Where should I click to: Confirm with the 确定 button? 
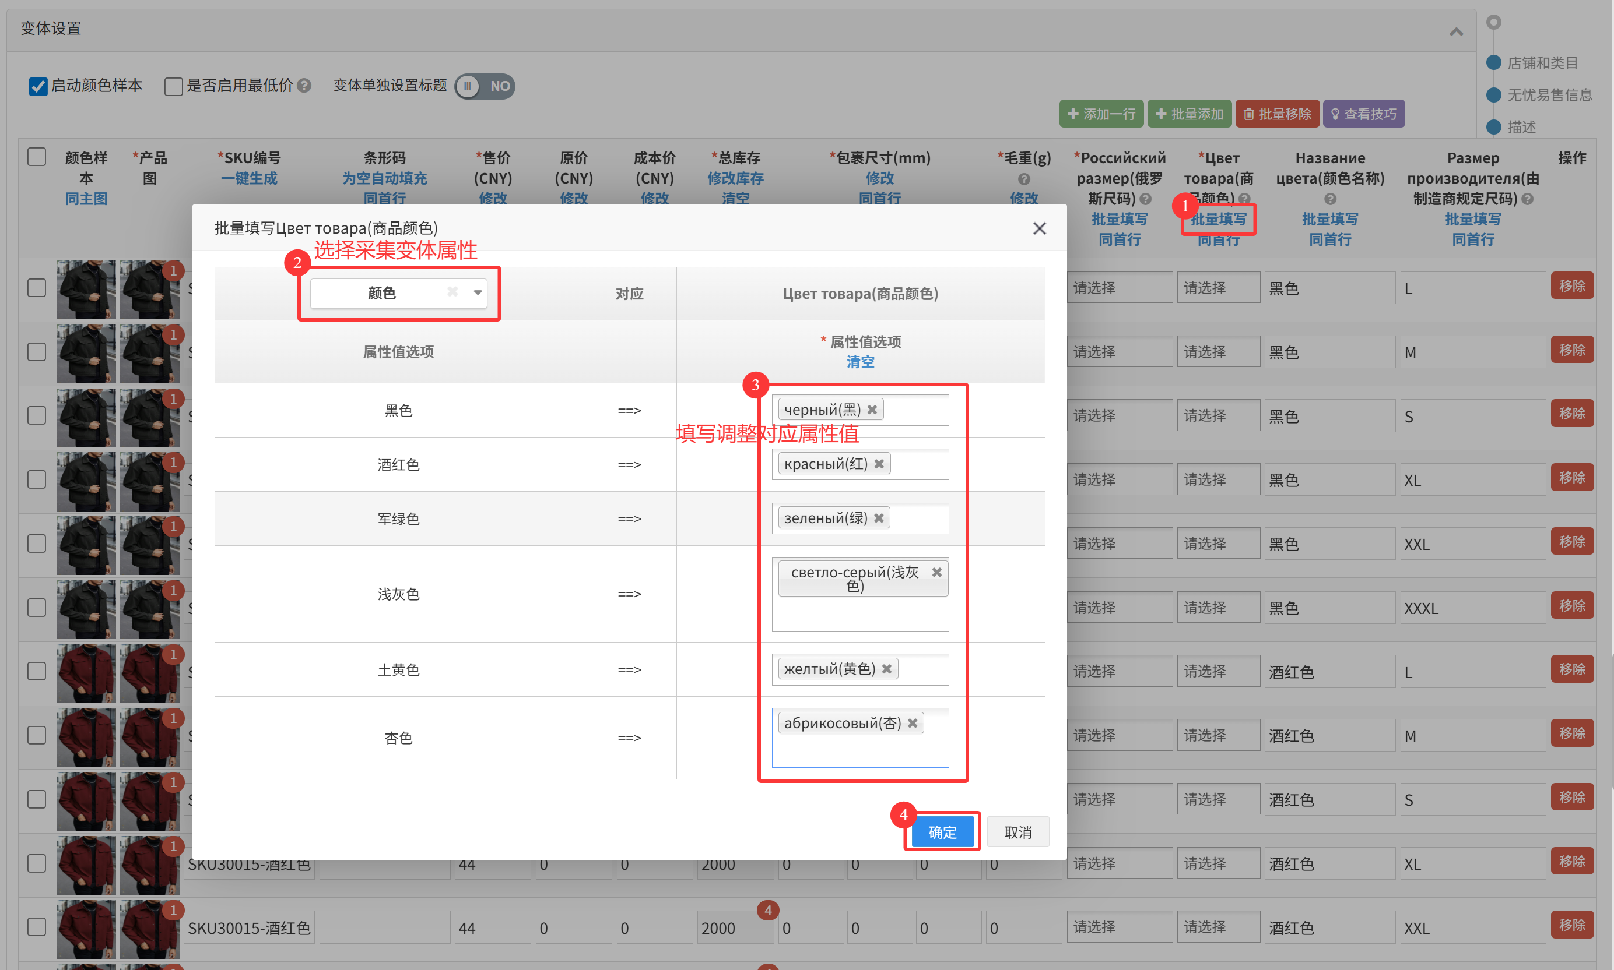tap(942, 831)
